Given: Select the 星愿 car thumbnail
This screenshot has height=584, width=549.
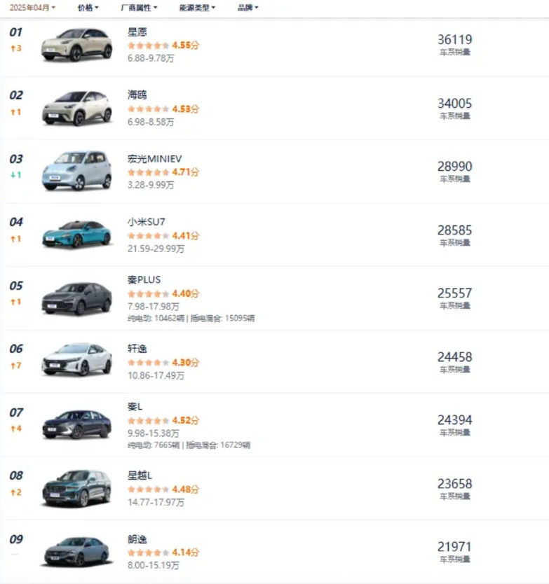Looking at the screenshot, I should (x=76, y=45).
